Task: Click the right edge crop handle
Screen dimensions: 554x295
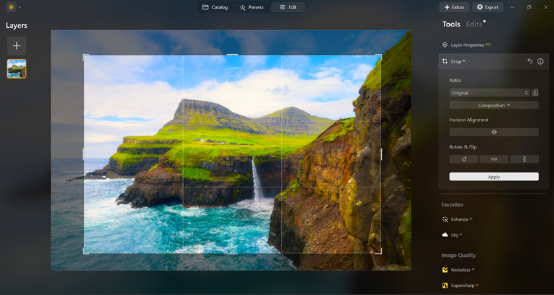Action: tap(381, 154)
